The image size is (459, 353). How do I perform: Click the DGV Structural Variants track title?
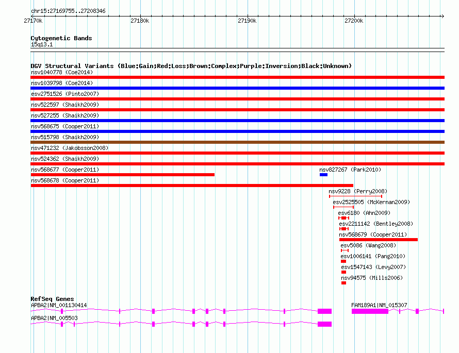[x=191, y=66]
